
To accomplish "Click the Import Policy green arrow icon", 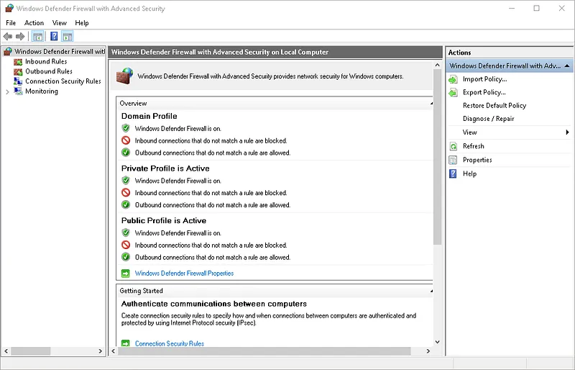I will 454,79.
